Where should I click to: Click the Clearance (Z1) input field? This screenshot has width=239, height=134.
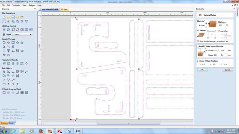click(x=224, y=51)
